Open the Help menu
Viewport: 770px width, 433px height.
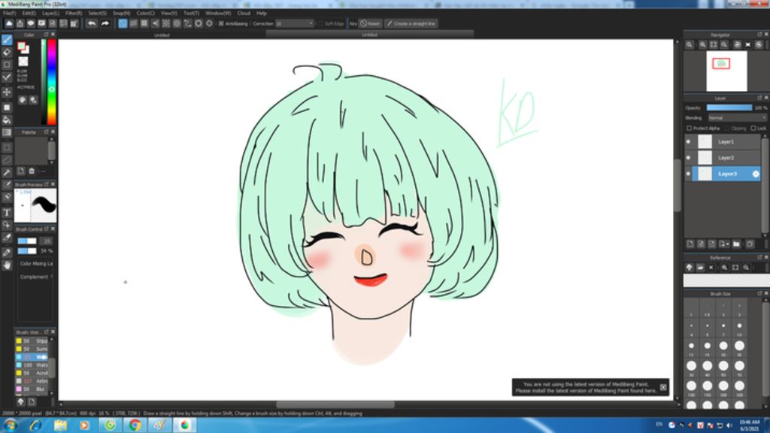[x=262, y=14]
